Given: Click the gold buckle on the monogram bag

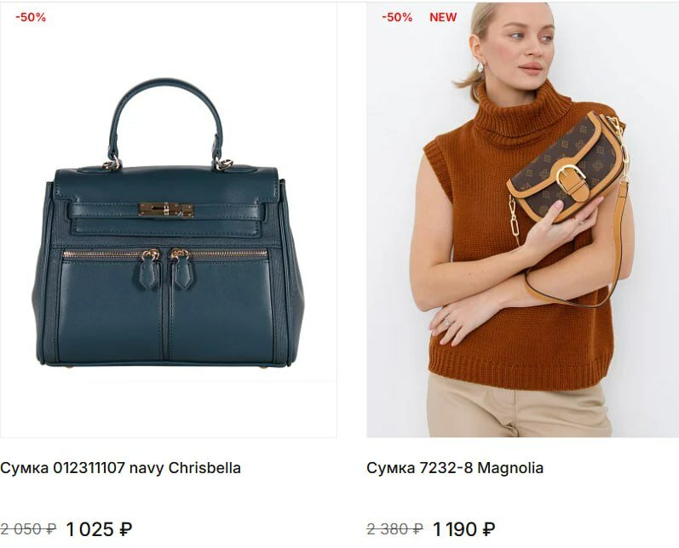Looking at the screenshot, I should pyautogui.click(x=569, y=177).
